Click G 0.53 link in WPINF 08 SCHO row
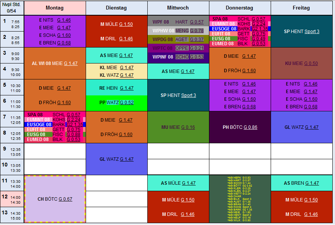The width and height of the screenshot is (335, 225). tap(196, 57)
